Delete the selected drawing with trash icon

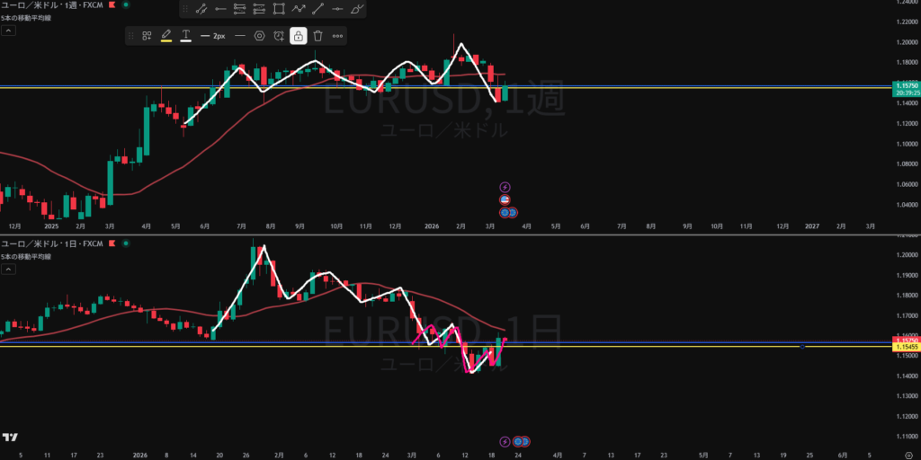coord(317,36)
